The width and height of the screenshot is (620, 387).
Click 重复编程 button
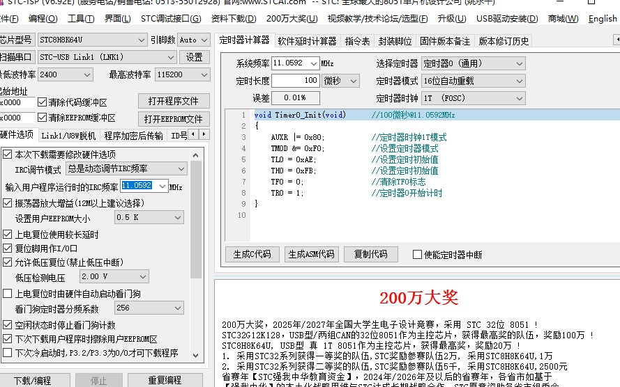[x=165, y=380]
